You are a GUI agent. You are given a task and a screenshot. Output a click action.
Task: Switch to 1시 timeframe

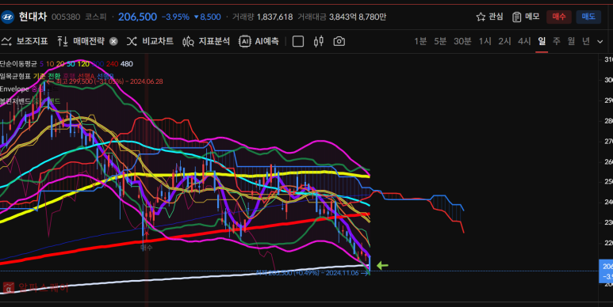pyautogui.click(x=485, y=41)
